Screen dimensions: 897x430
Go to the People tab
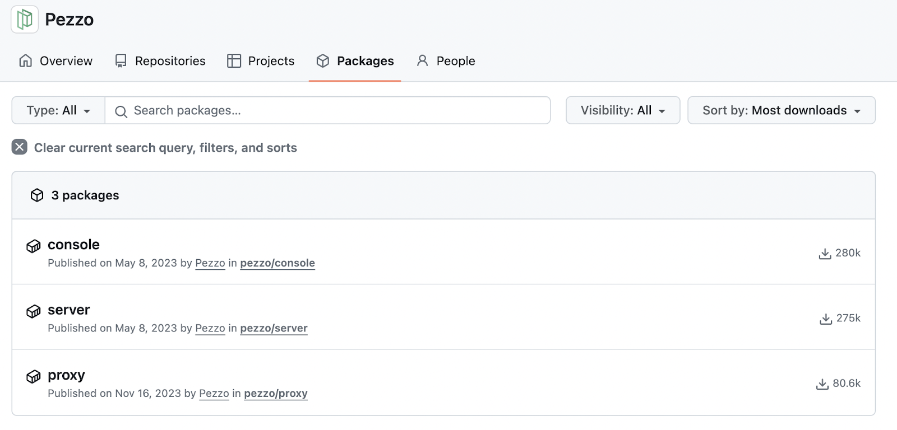click(446, 61)
